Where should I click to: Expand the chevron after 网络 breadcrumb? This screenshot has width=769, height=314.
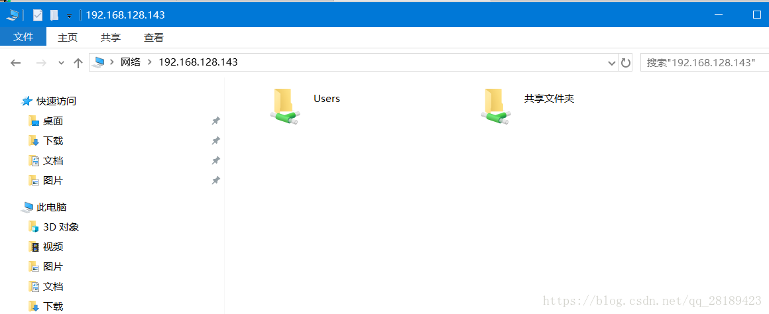[150, 62]
